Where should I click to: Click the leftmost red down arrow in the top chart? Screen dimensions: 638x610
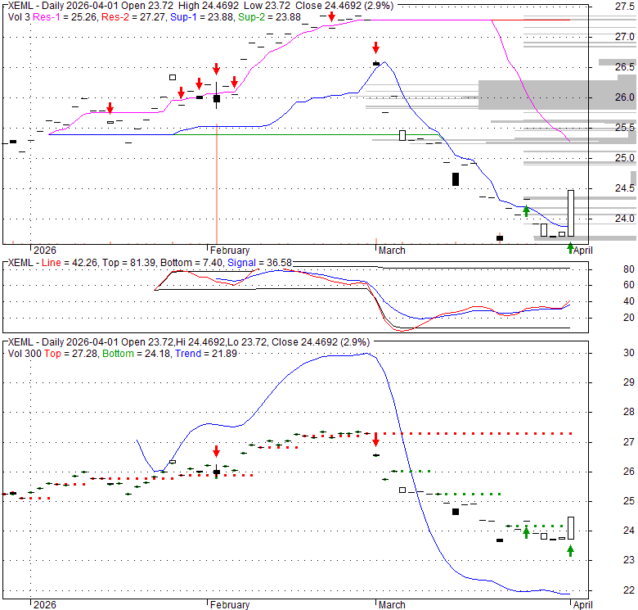[x=110, y=108]
